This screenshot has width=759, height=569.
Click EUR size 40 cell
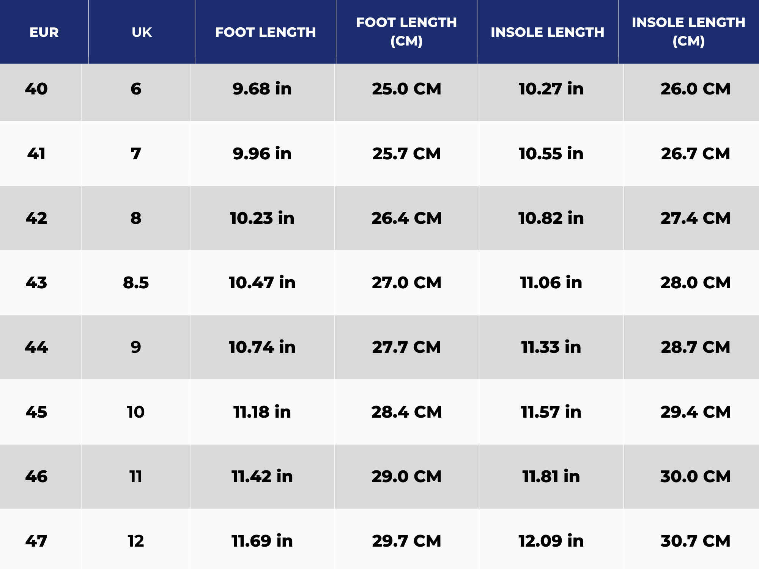(36, 89)
